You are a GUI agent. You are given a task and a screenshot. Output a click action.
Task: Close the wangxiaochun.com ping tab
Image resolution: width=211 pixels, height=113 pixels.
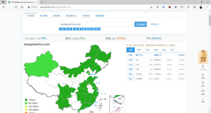coord(37,2)
